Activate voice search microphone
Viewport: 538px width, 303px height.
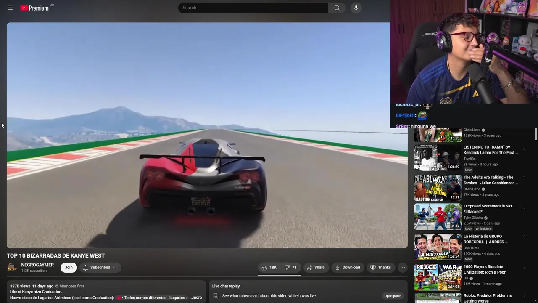point(356,8)
